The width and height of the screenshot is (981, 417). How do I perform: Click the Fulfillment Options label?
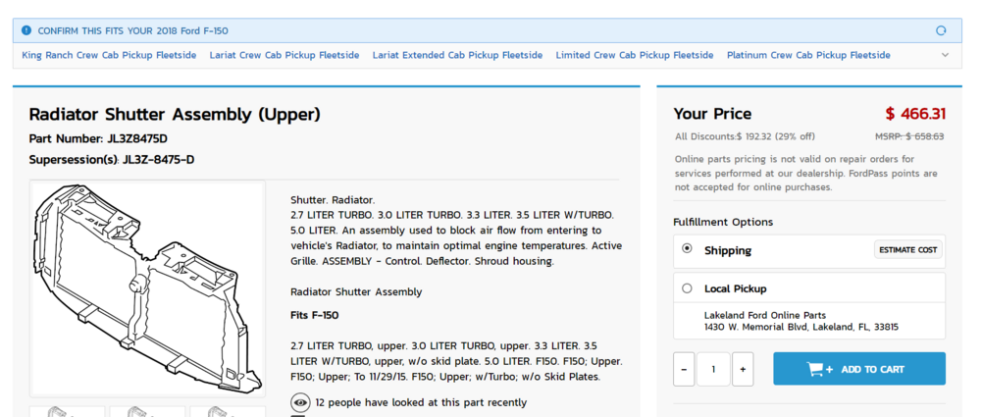pos(723,223)
